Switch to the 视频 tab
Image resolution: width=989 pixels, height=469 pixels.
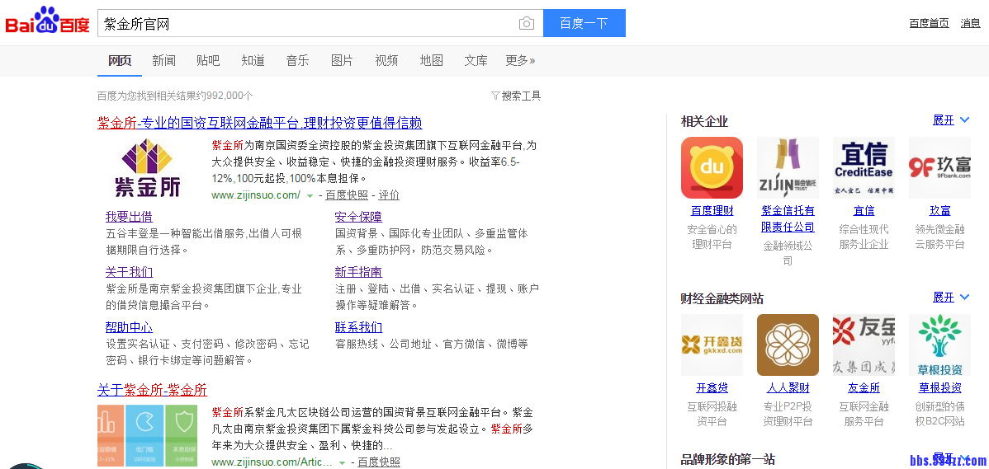coord(386,60)
